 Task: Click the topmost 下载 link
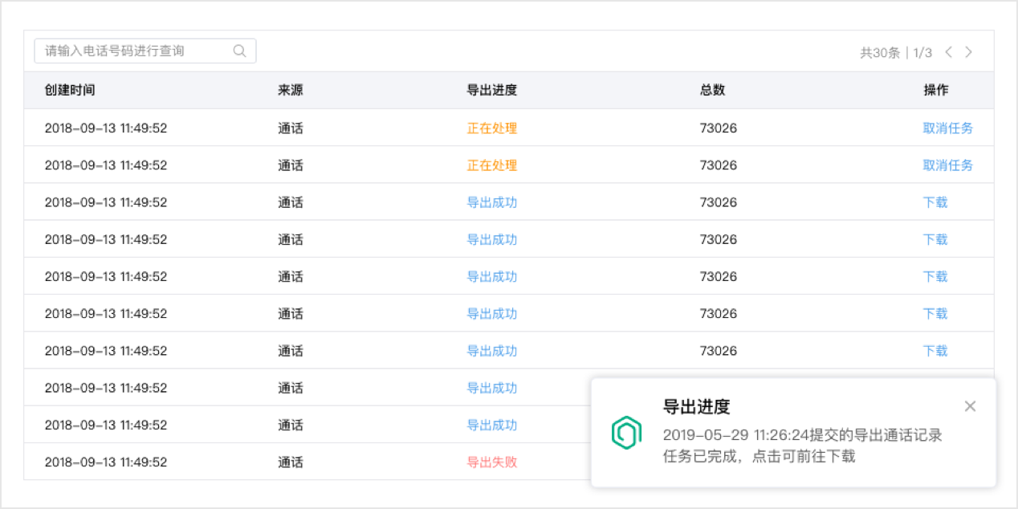pyautogui.click(x=935, y=202)
